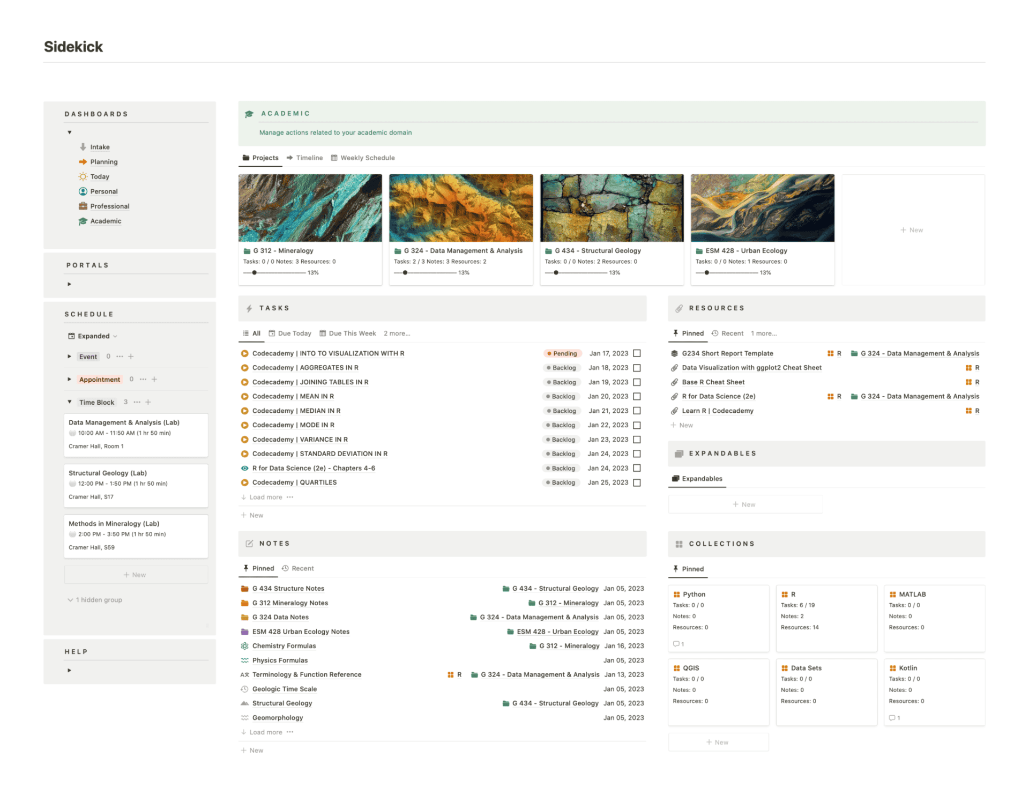Select the Today sun icon in Dashboards
Screen dimensions: 1029x802
tap(84, 176)
